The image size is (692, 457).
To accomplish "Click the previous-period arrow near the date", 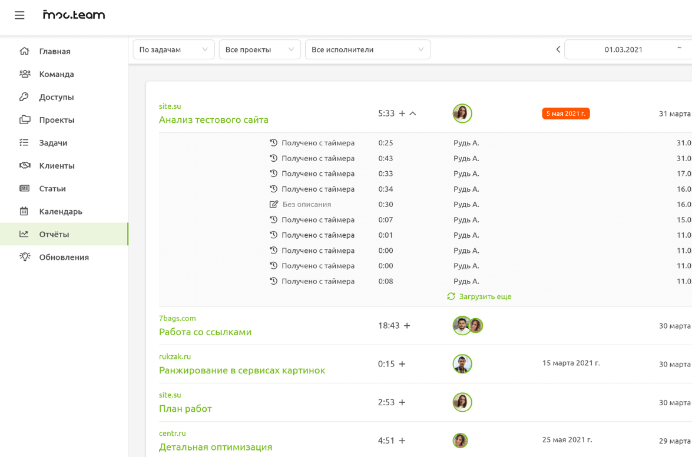I will pyautogui.click(x=557, y=49).
